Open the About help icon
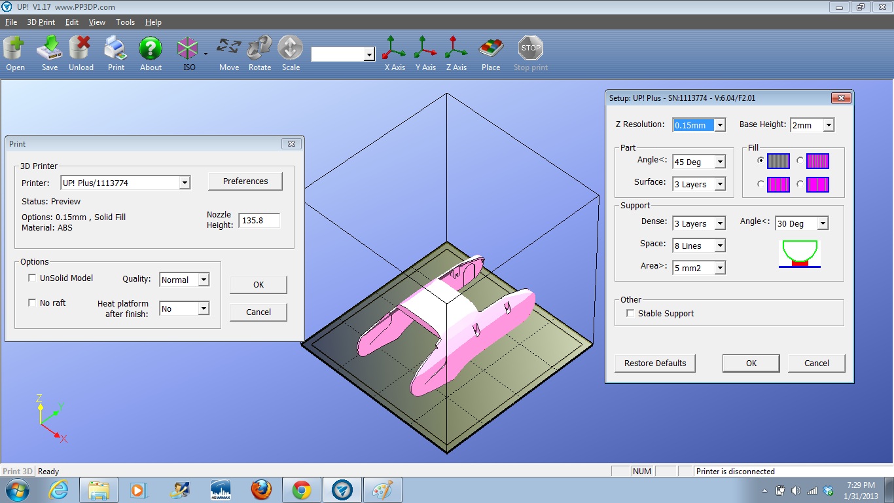Image resolution: width=894 pixels, height=503 pixels. click(151, 48)
